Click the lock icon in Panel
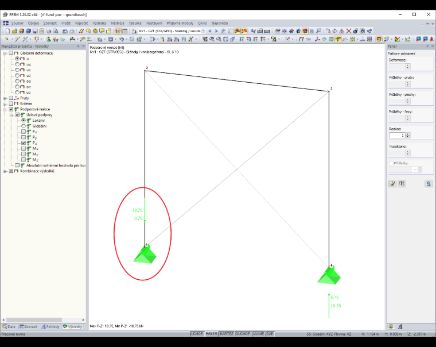Screen dimensions: 436x347 tap(428, 183)
